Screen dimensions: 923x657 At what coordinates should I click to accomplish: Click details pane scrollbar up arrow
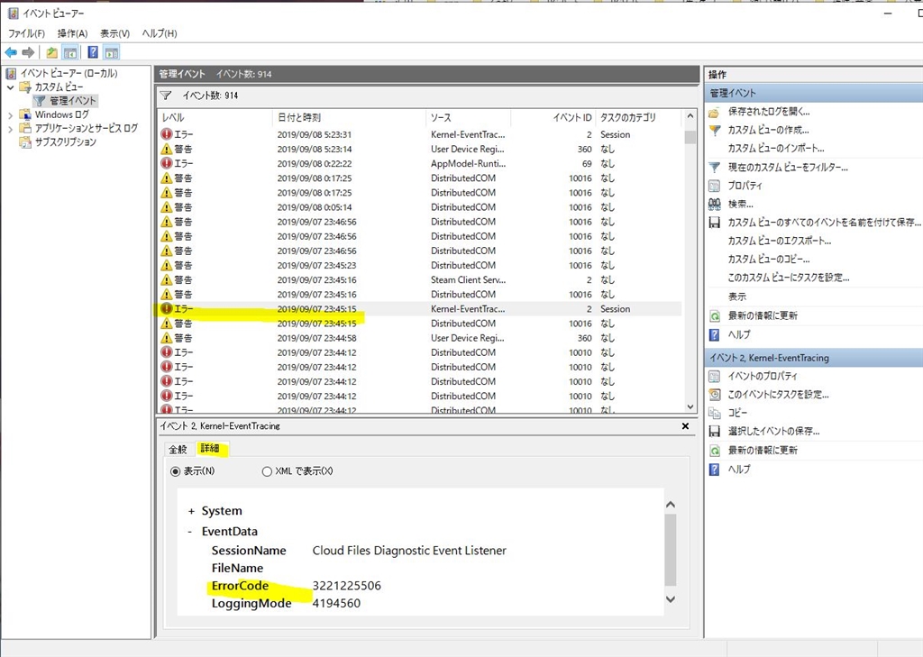pyautogui.click(x=671, y=505)
